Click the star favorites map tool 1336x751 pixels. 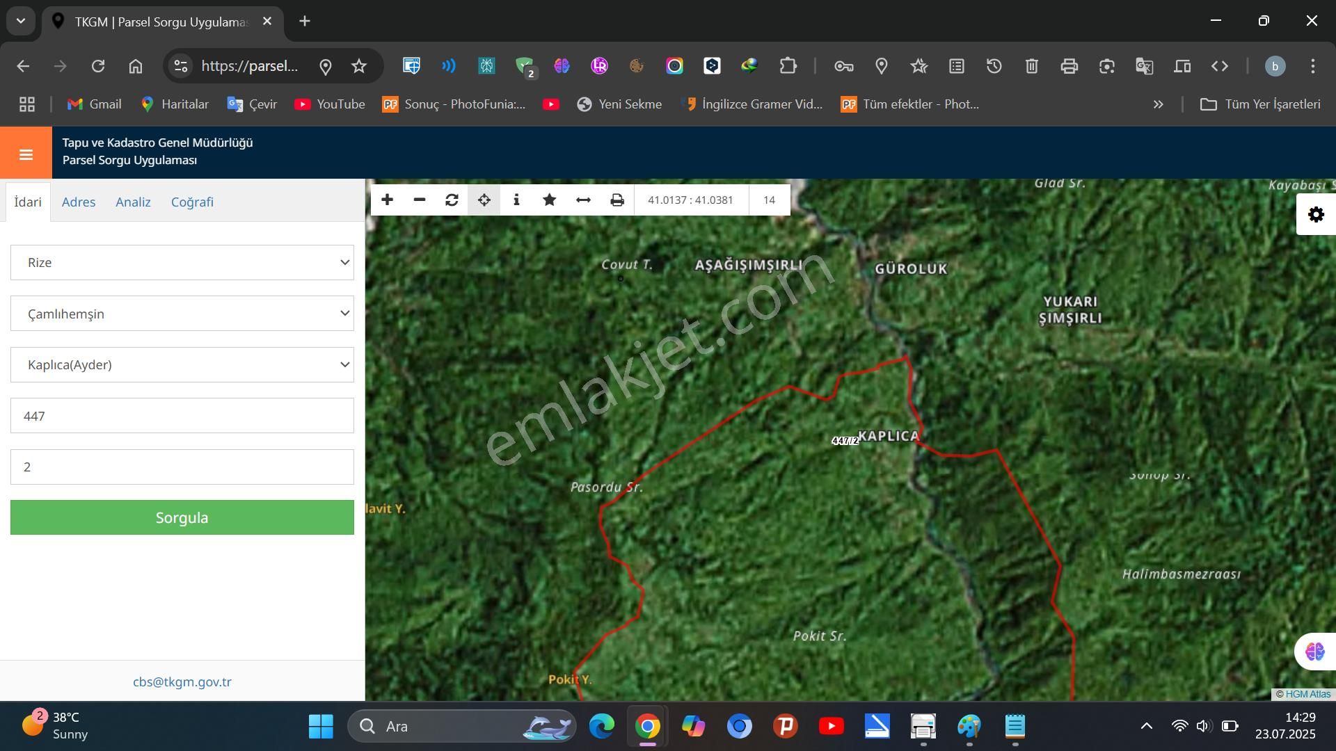(549, 200)
